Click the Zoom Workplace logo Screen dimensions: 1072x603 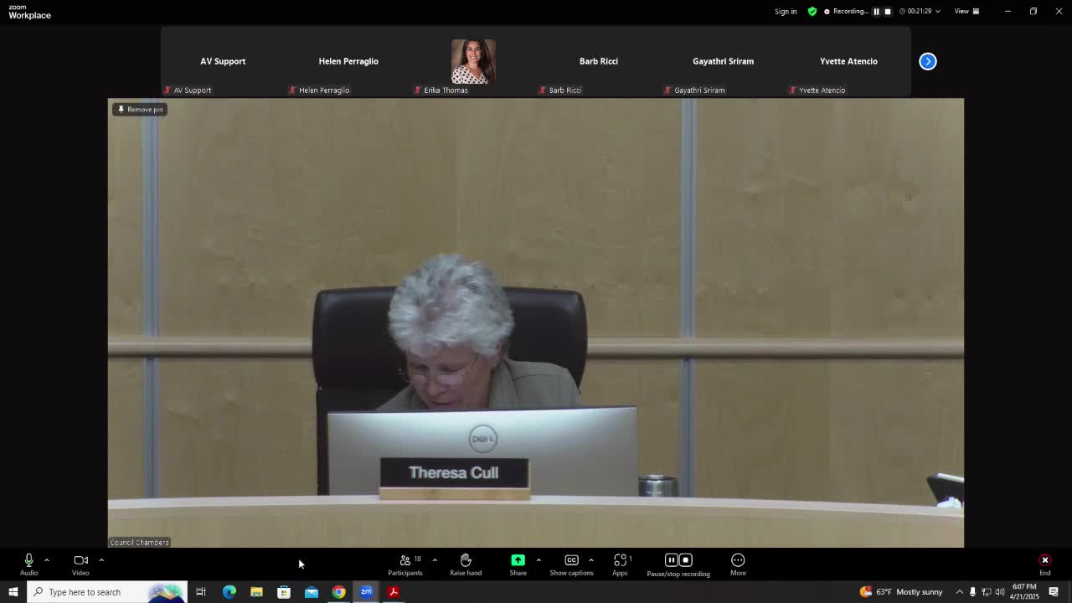[x=29, y=12]
